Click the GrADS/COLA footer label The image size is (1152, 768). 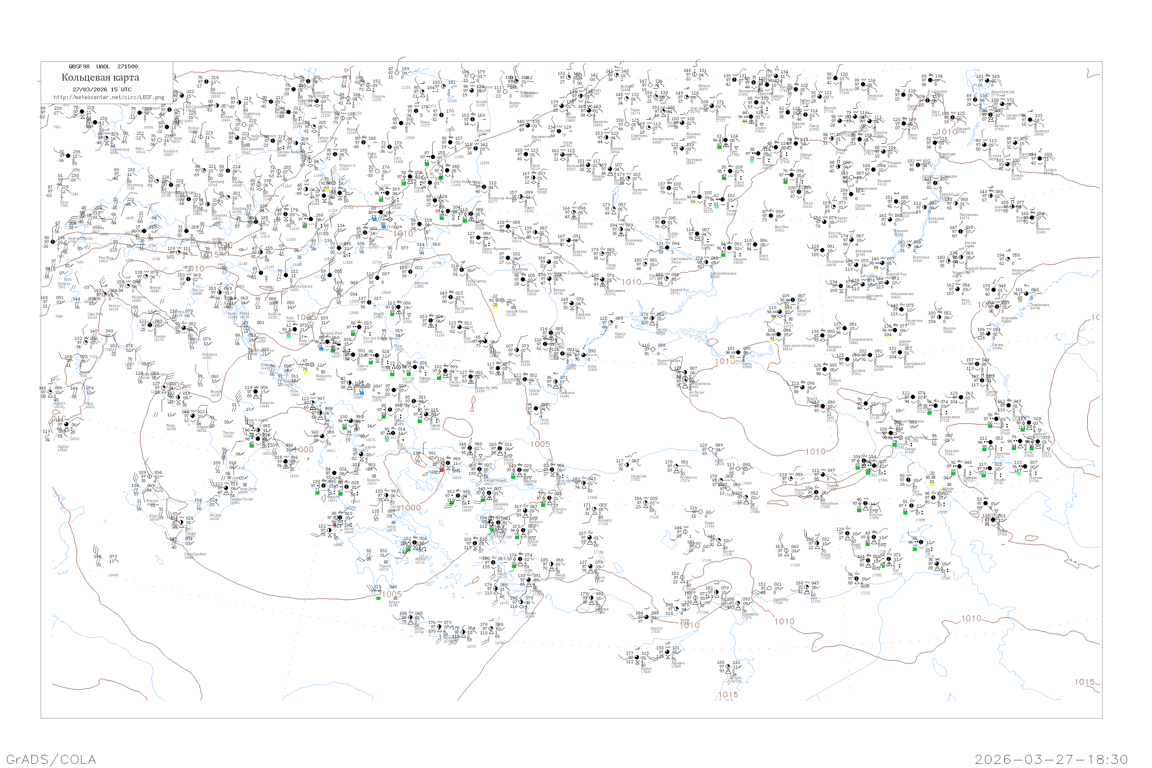coord(51,759)
